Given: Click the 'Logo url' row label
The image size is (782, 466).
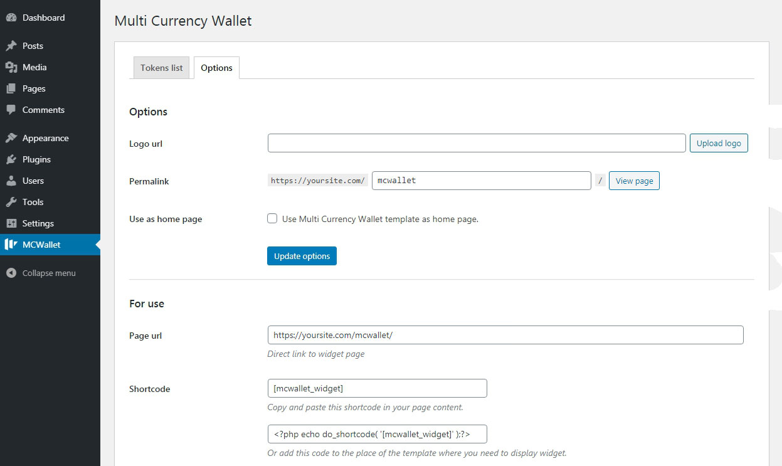Looking at the screenshot, I should click(x=145, y=144).
